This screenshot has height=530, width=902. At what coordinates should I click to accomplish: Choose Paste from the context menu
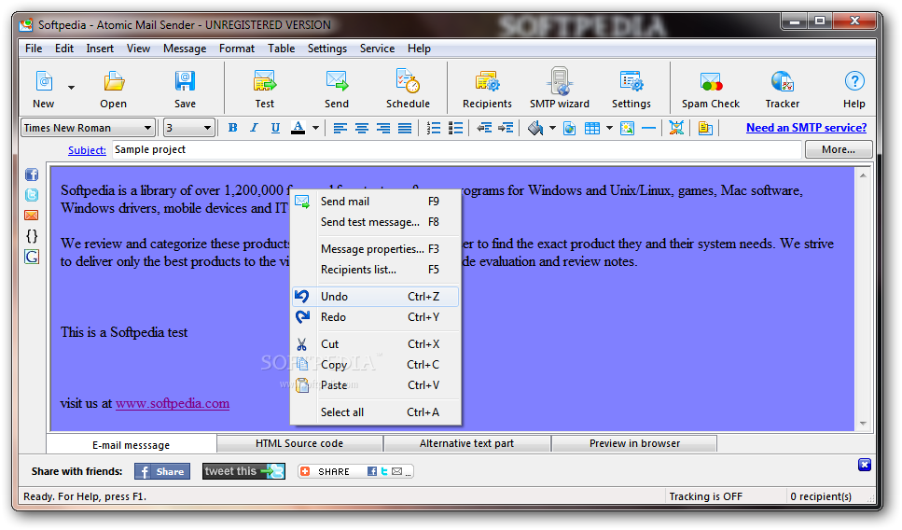pos(375,385)
